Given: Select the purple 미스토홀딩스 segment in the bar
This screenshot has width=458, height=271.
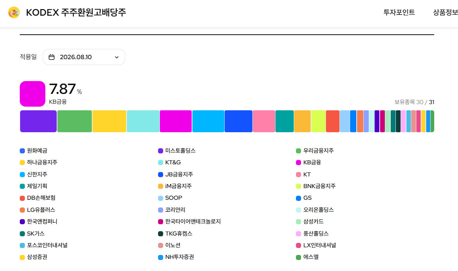Looking at the screenshot, I should click(38, 121).
